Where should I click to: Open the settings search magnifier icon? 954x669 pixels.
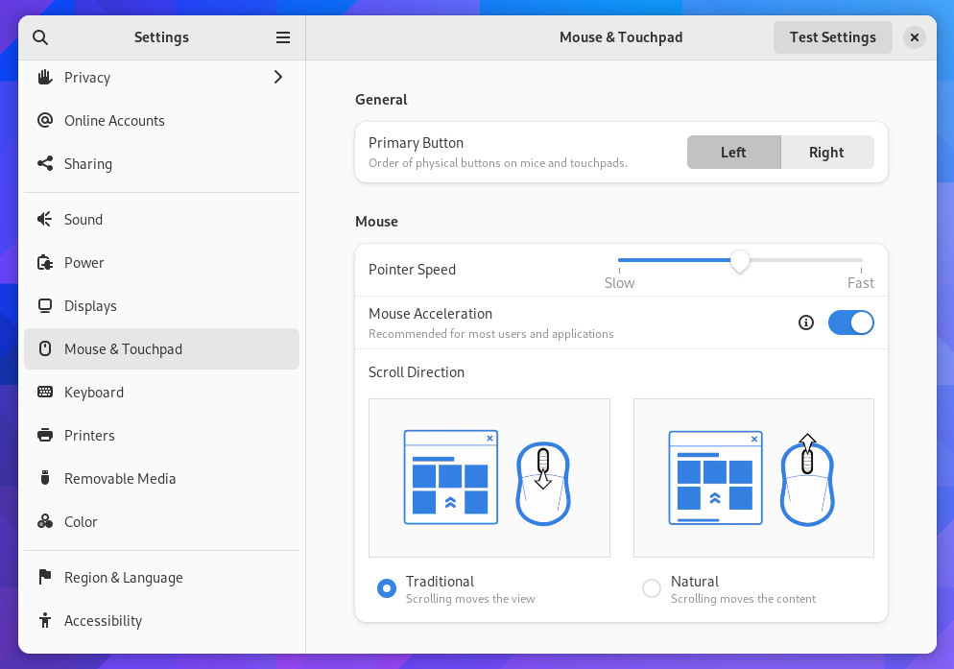(40, 37)
